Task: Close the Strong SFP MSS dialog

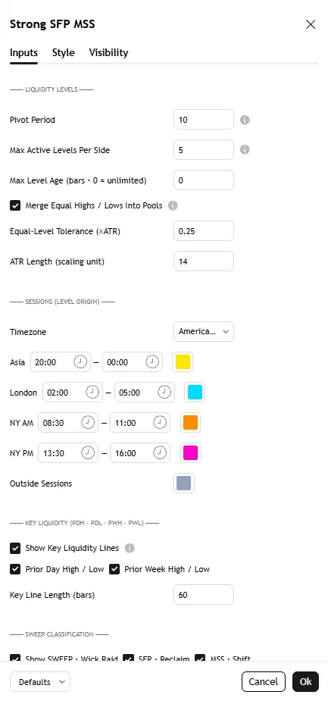Action: 311,24
